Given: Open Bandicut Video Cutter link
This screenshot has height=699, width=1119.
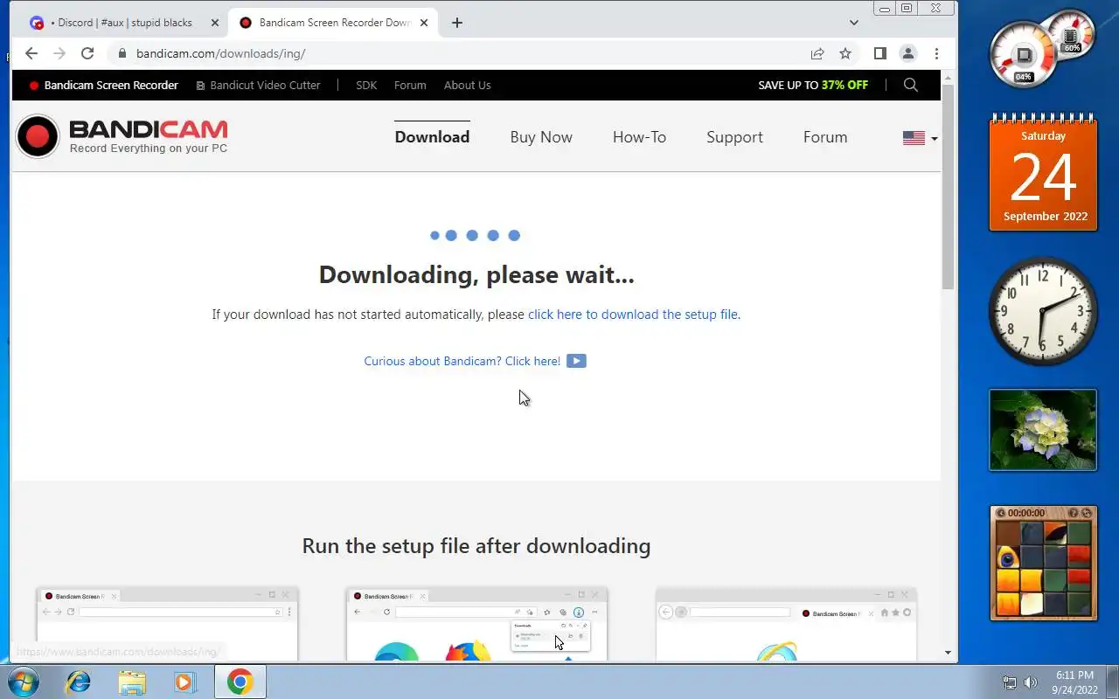Looking at the screenshot, I should pyautogui.click(x=259, y=85).
